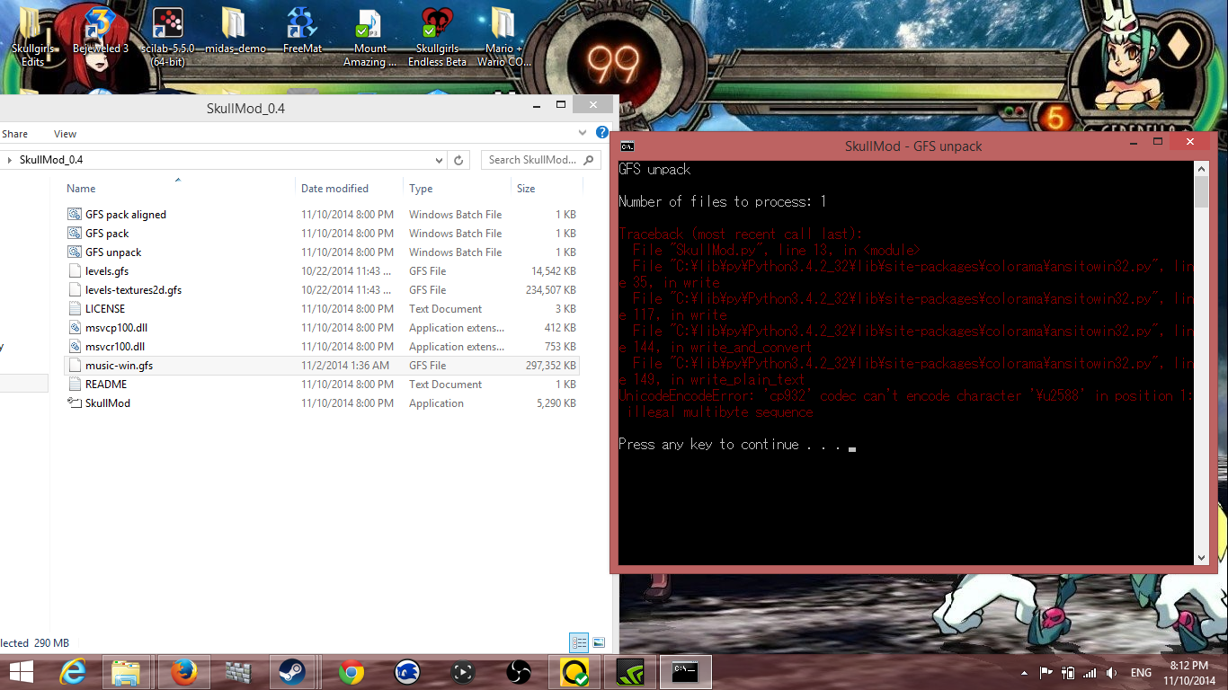Open the View ribbon tab
The height and width of the screenshot is (690, 1228).
click(65, 134)
